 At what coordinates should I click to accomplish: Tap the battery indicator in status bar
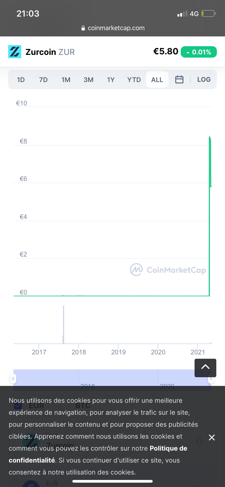tap(208, 14)
